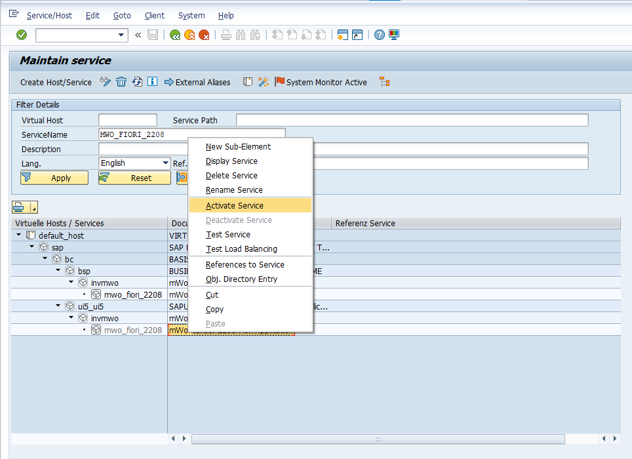Click the trash can delete icon
This screenshot has height=459, width=632.
tap(121, 82)
